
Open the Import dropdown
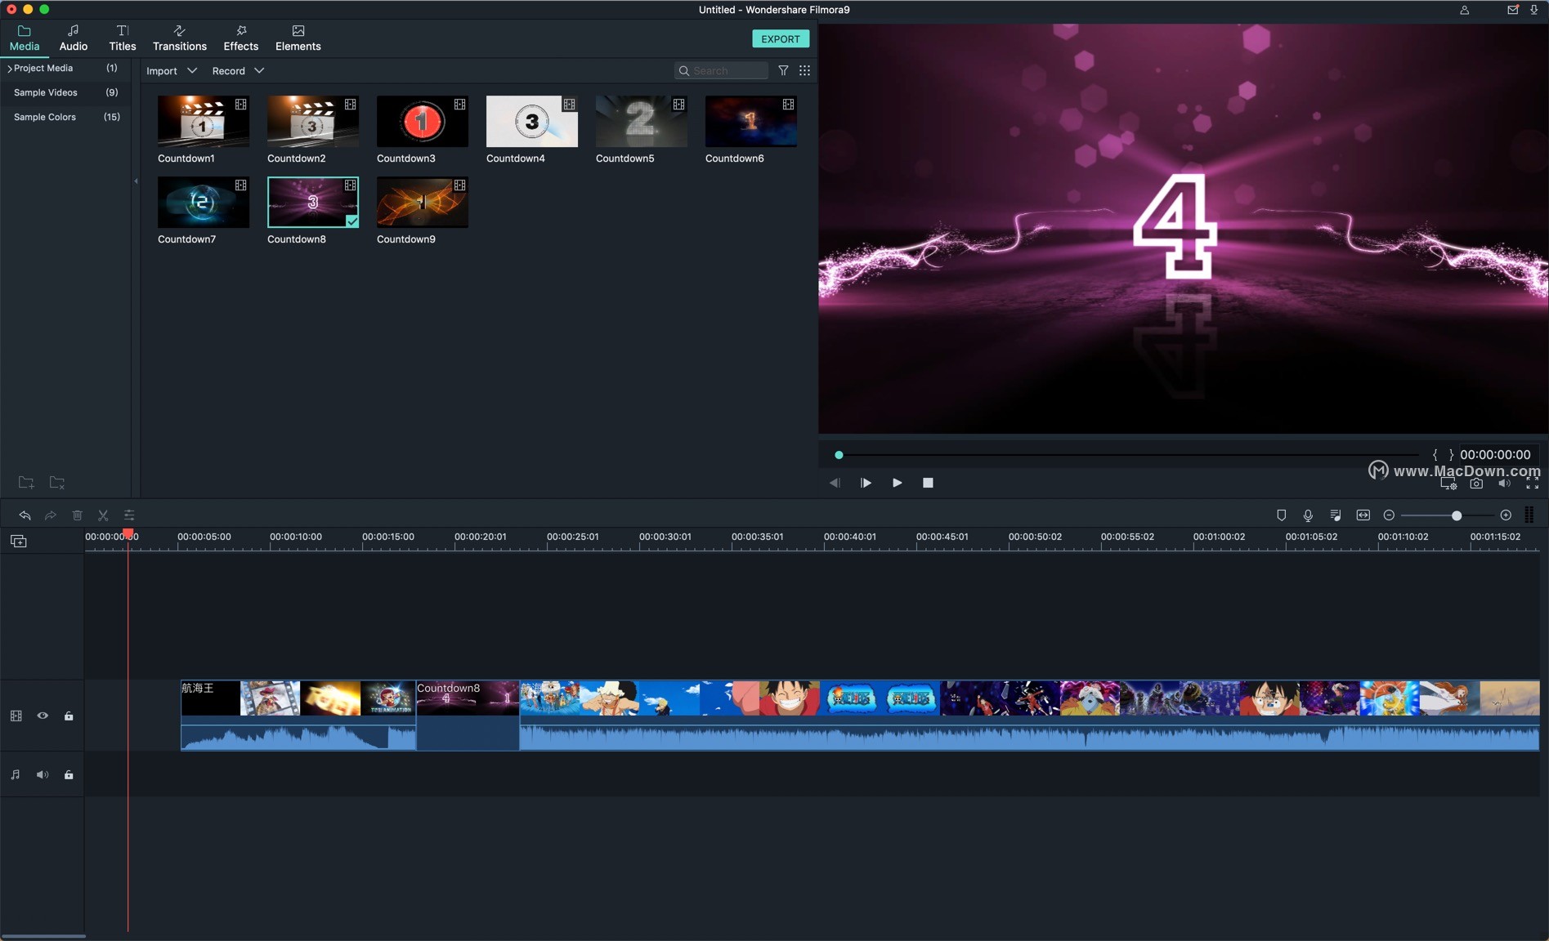172,71
